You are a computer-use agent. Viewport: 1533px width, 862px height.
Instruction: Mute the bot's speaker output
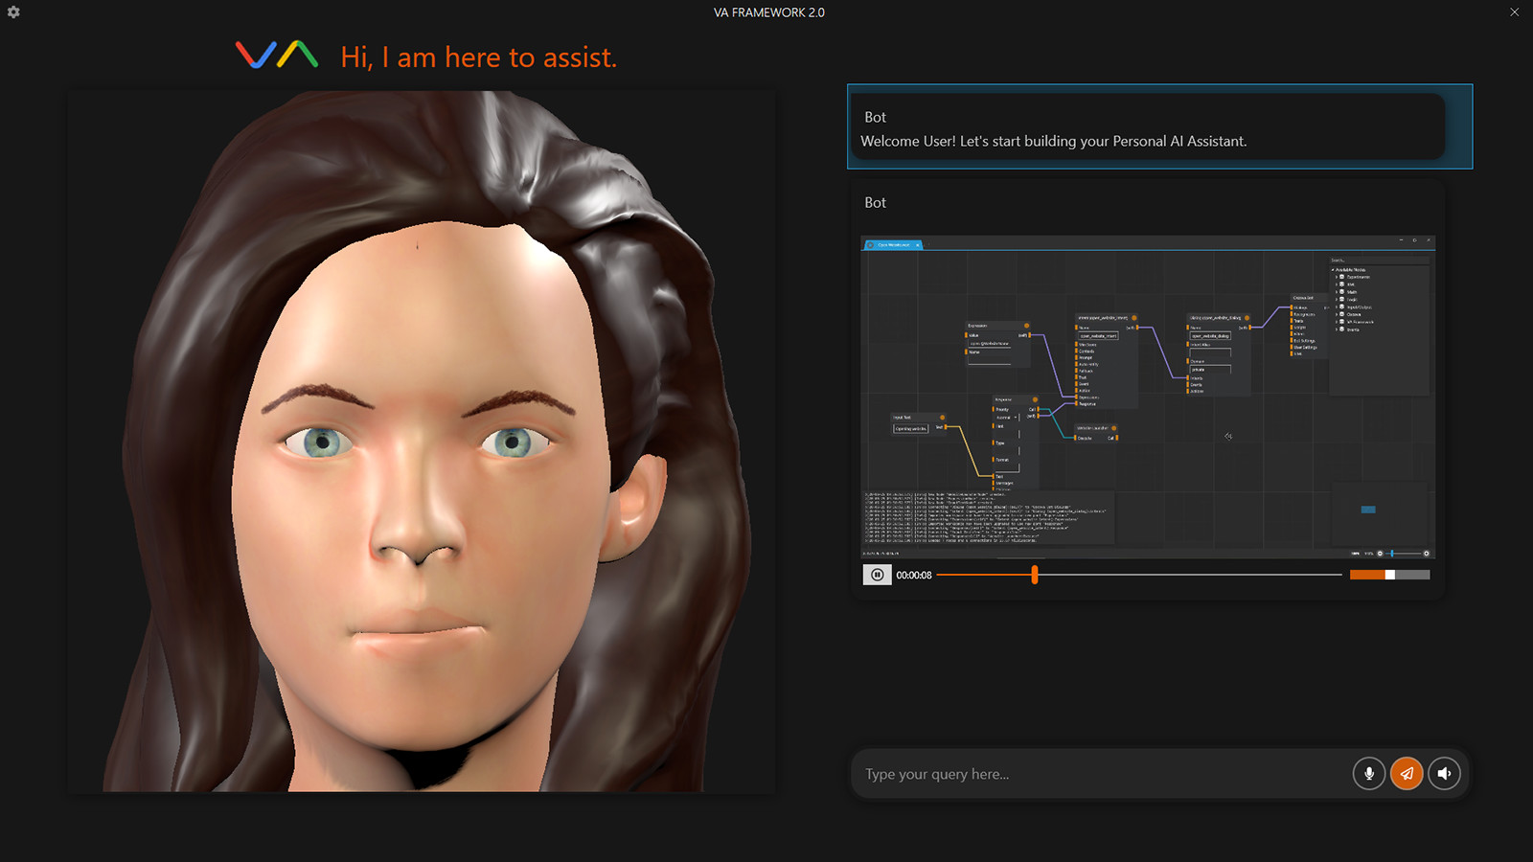[x=1444, y=773]
